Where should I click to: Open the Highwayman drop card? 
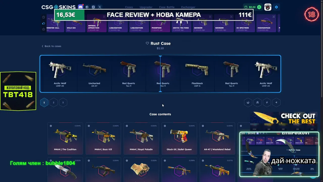point(266,23)
